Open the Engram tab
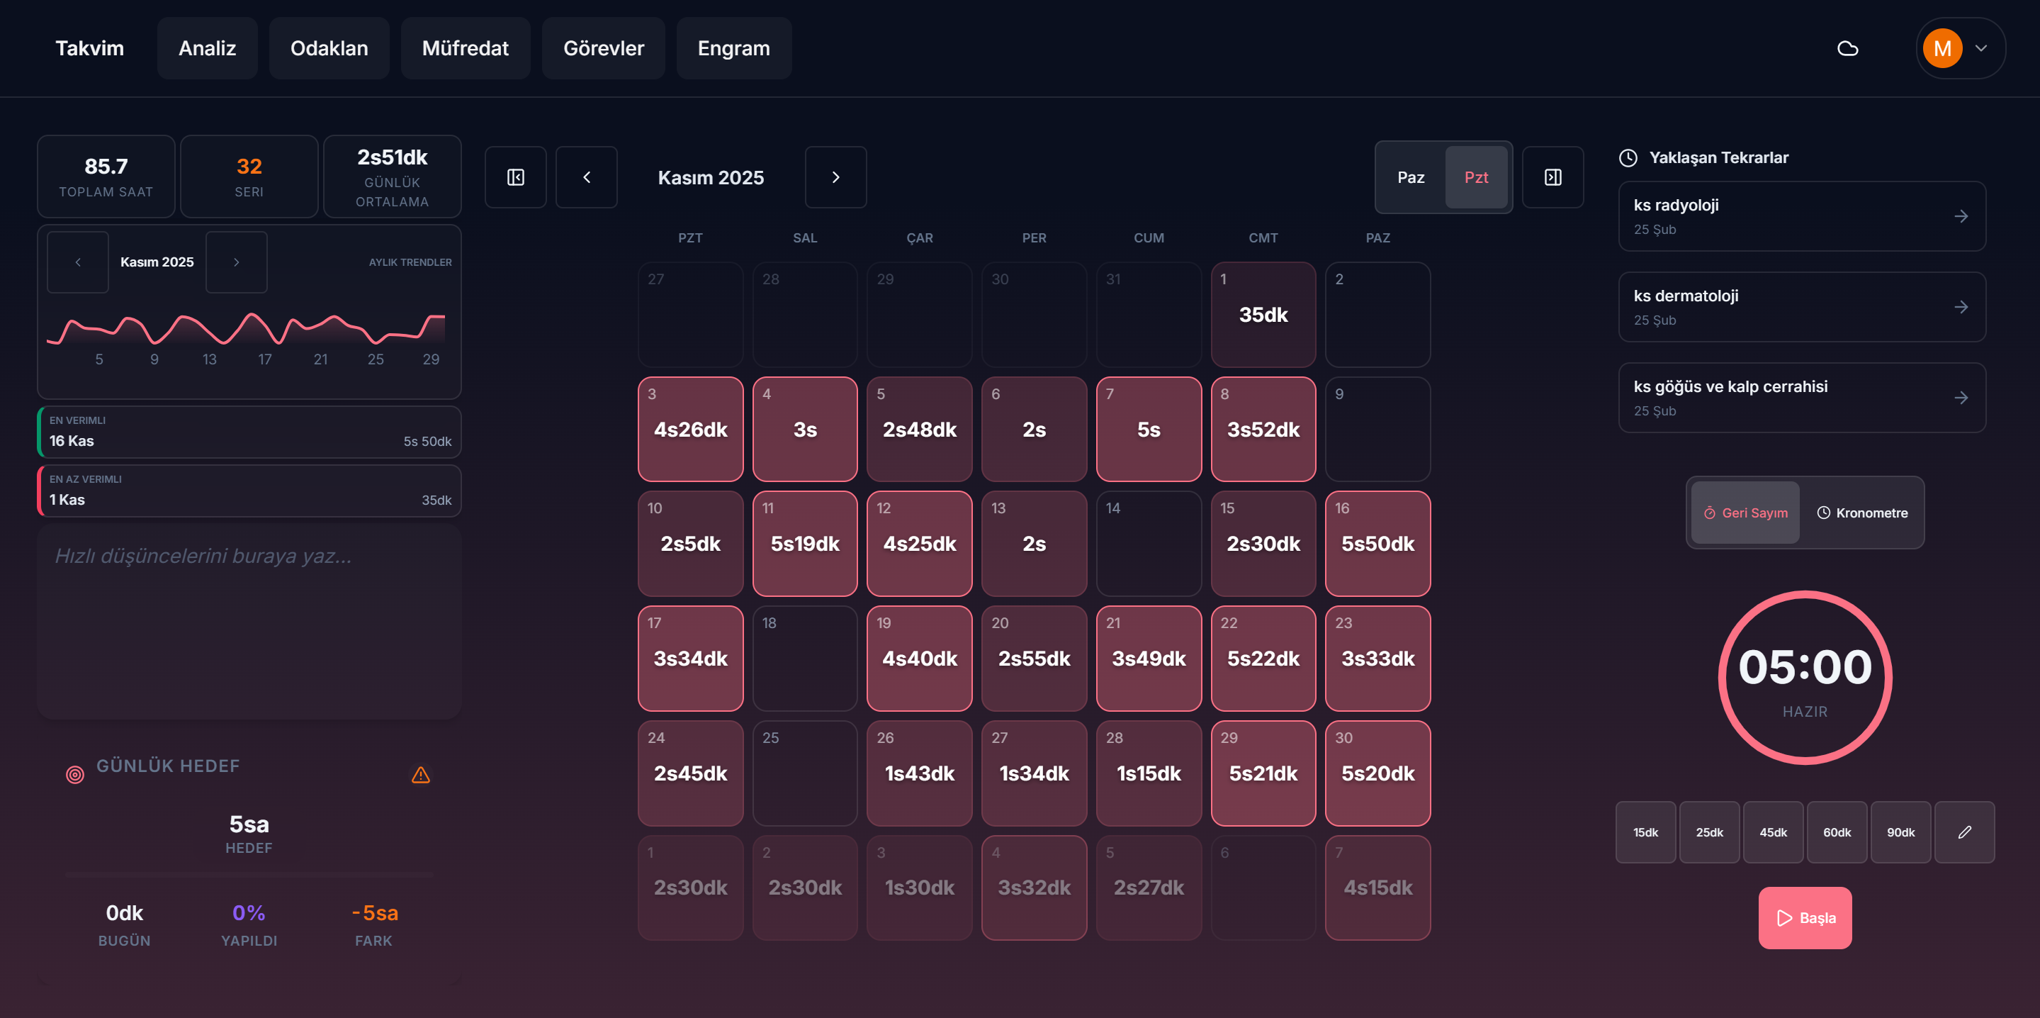 (x=734, y=48)
